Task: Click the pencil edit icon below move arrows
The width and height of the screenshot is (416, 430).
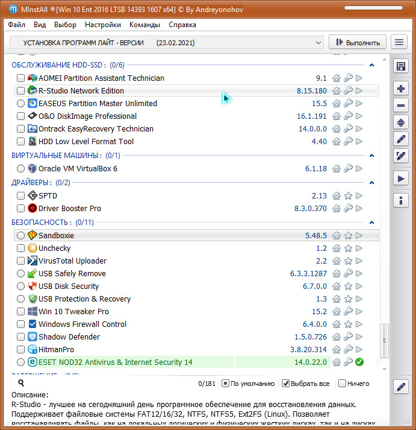Action: pos(401,139)
